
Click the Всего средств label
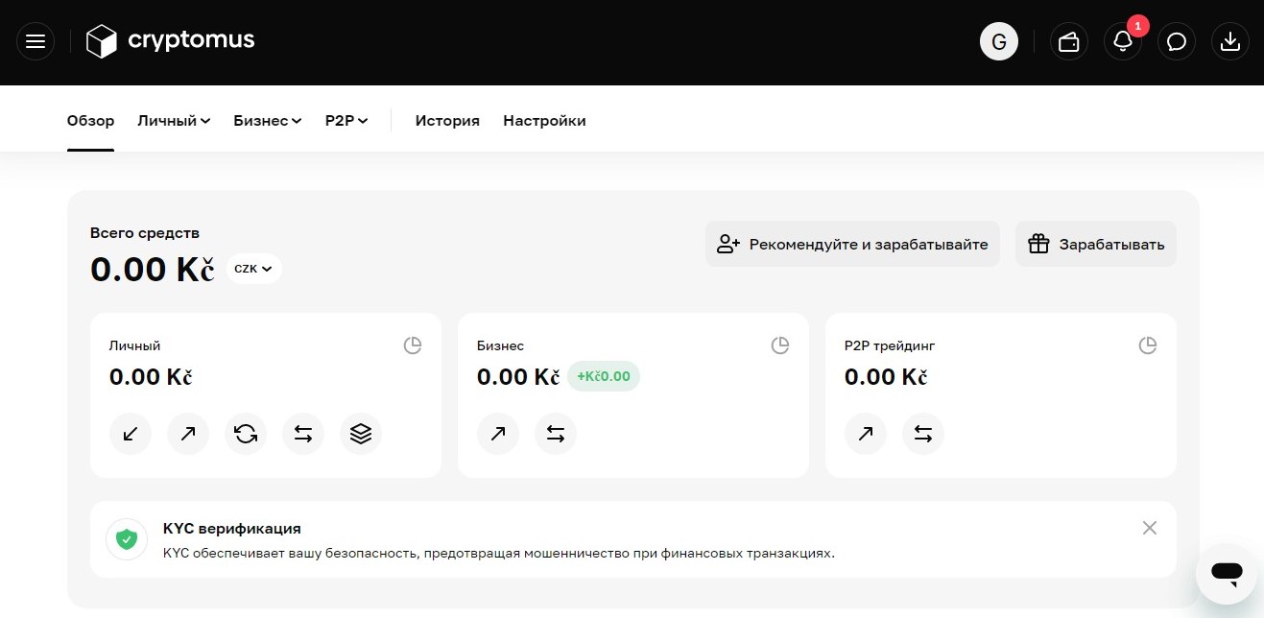click(145, 232)
